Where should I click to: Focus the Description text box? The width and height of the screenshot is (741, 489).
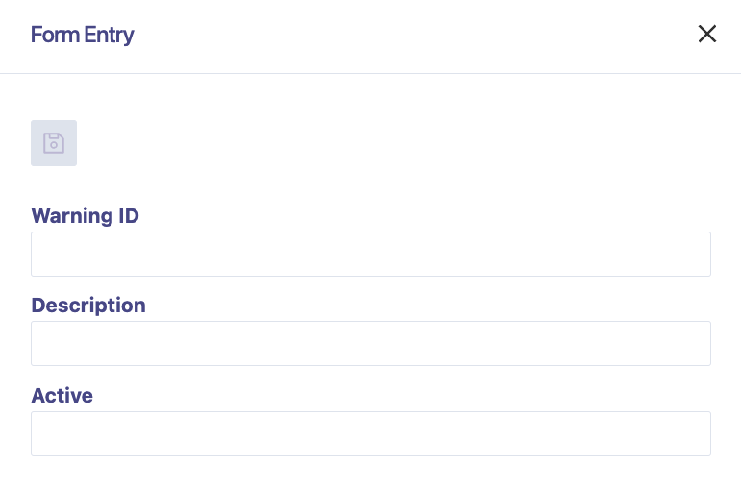(x=370, y=343)
